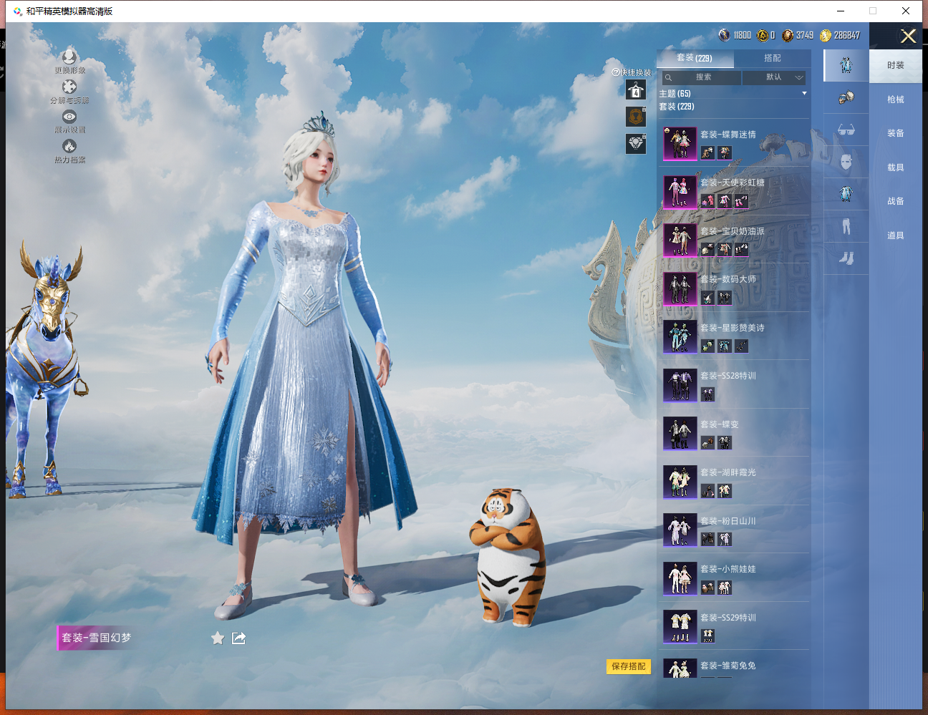Expand the 主题 (65) filter arrow
This screenshot has height=715, width=928.
tap(804, 94)
